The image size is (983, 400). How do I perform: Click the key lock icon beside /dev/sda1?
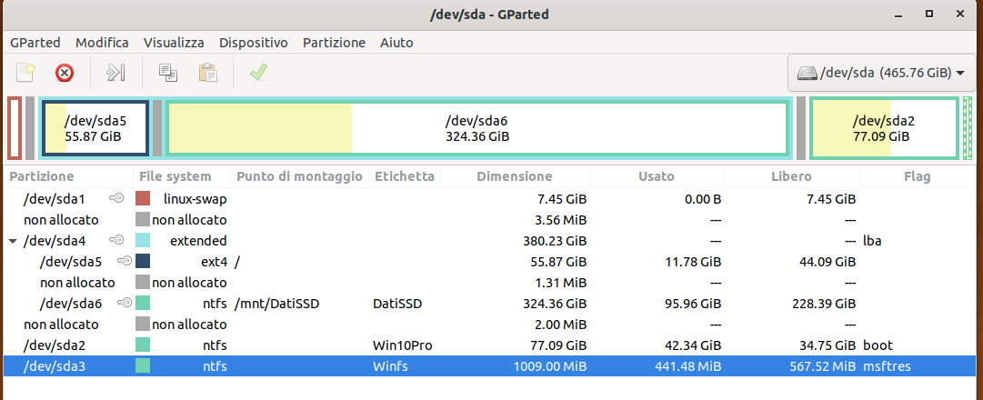[116, 199]
